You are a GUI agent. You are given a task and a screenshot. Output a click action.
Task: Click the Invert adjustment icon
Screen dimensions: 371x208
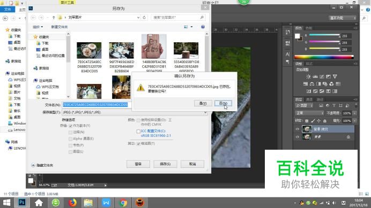click(309, 91)
